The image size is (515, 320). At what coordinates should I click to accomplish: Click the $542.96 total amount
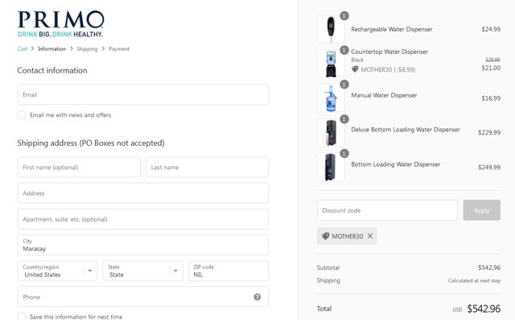click(484, 309)
